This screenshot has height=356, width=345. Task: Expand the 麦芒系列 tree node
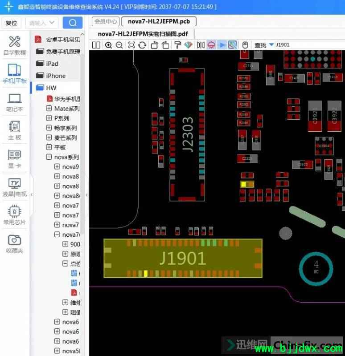coord(49,138)
